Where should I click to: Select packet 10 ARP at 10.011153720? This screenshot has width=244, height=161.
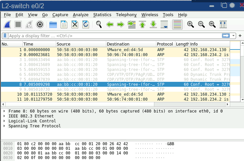point(115,94)
